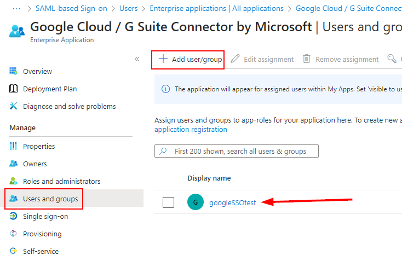
Task: Click the Roles and administrators icon
Action: point(14,181)
